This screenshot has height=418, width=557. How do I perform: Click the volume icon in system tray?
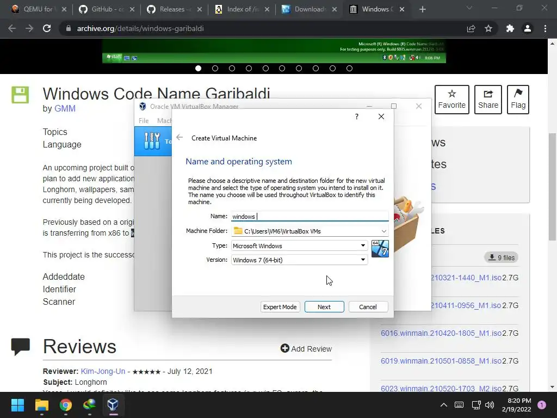point(490,404)
